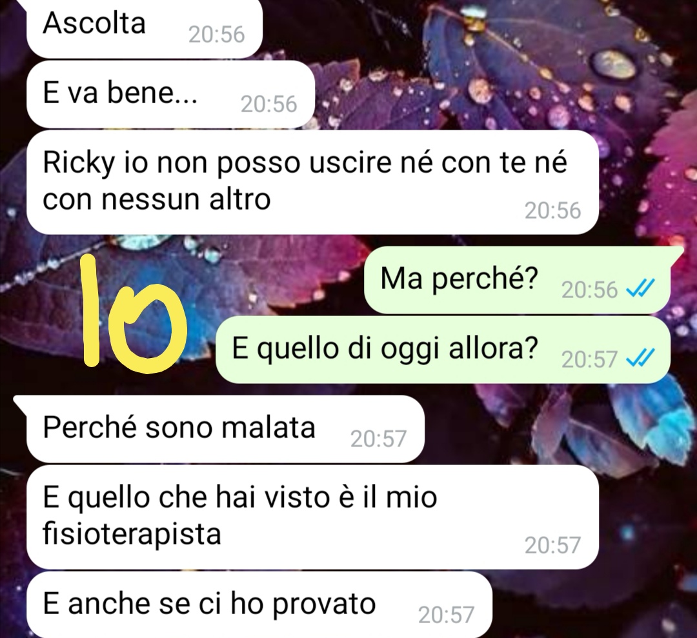Select the 'E va bene...' message
Image resolution: width=697 pixels, height=638 pixels.
click(170, 94)
